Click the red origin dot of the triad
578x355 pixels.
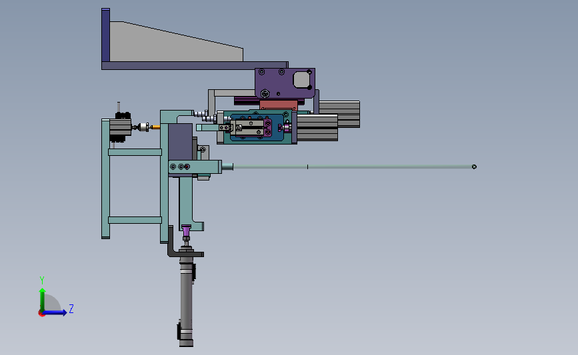[41, 314]
